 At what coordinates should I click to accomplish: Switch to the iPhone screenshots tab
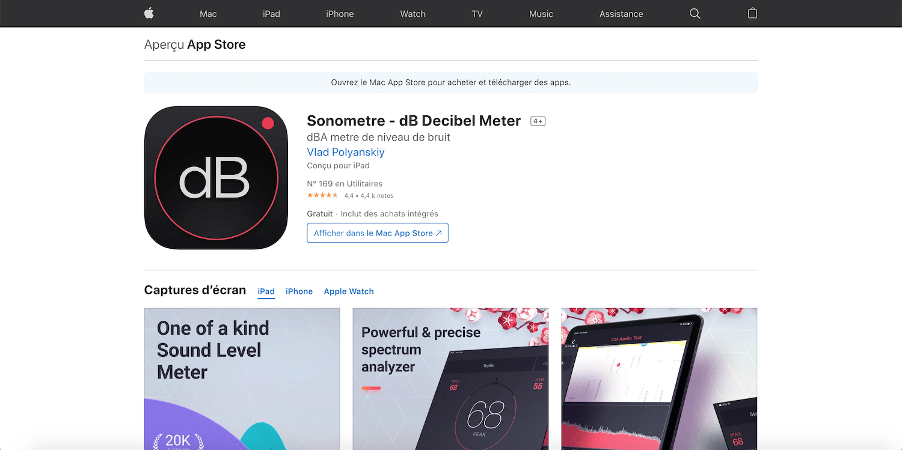[299, 291]
